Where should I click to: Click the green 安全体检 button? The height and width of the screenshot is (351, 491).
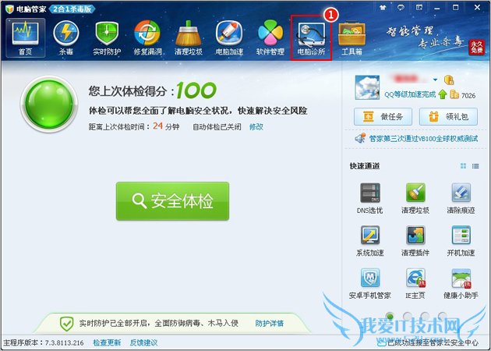point(172,201)
